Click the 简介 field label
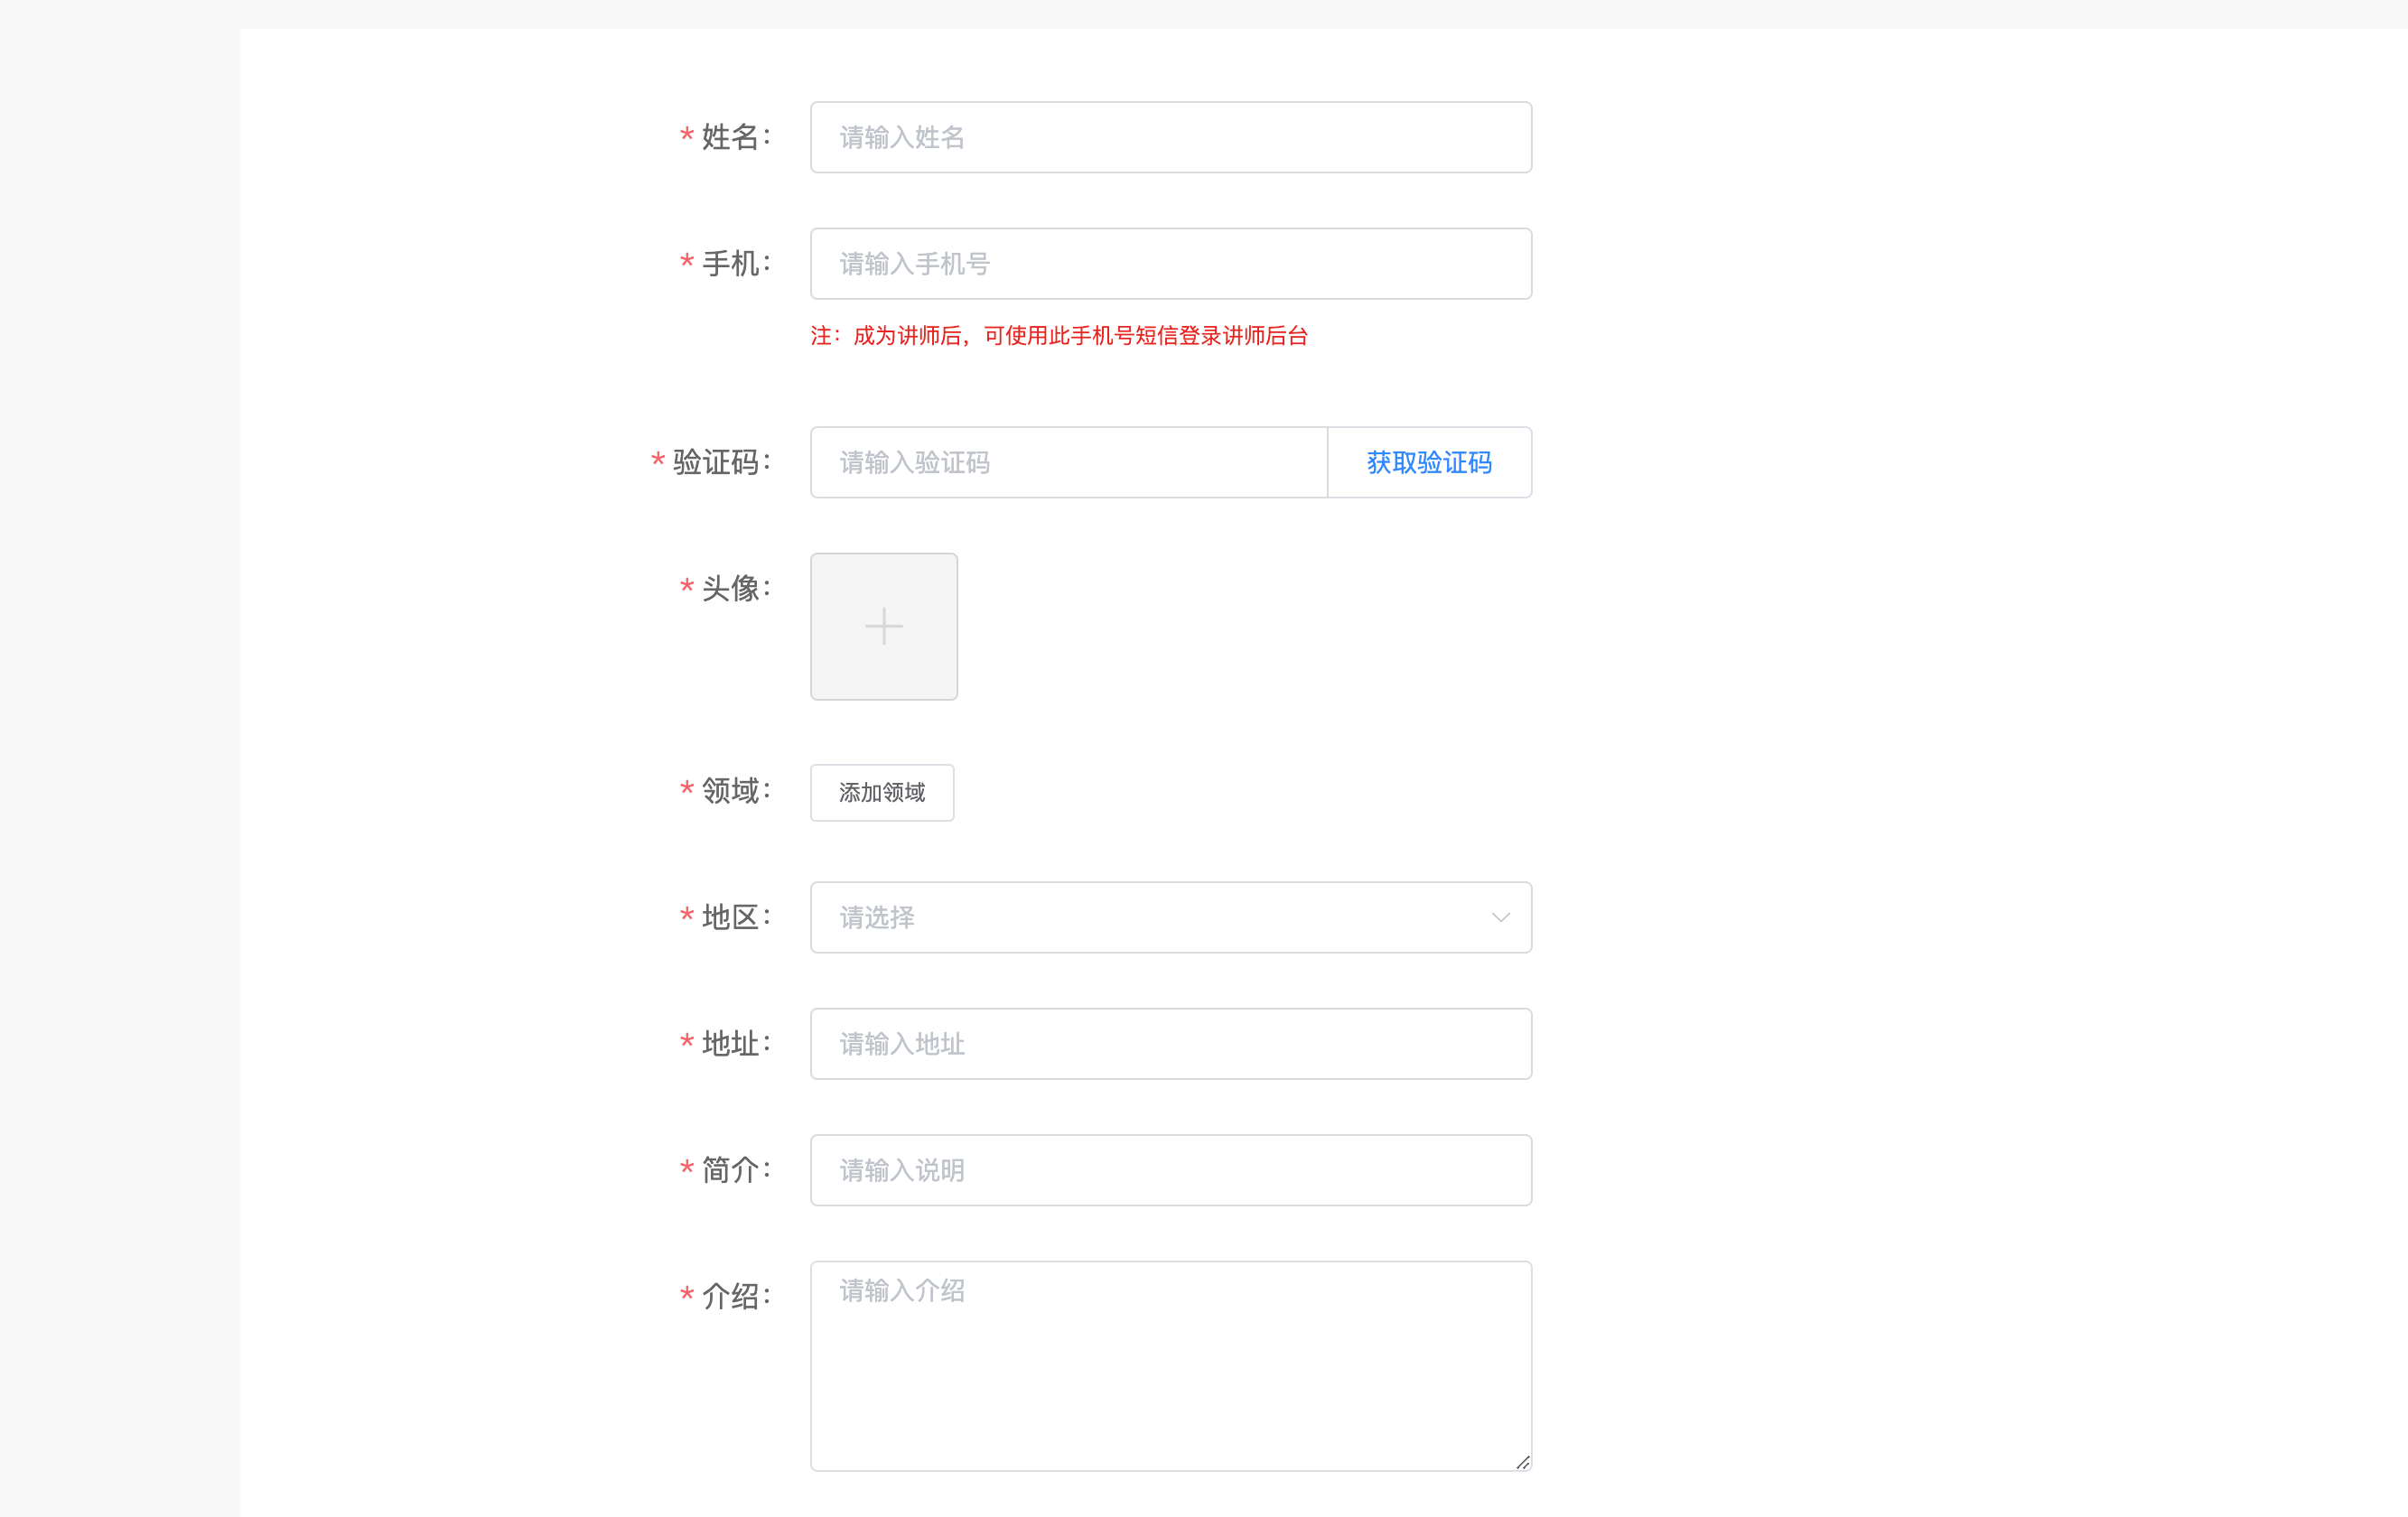This screenshot has height=1517, width=2408. click(x=736, y=1170)
